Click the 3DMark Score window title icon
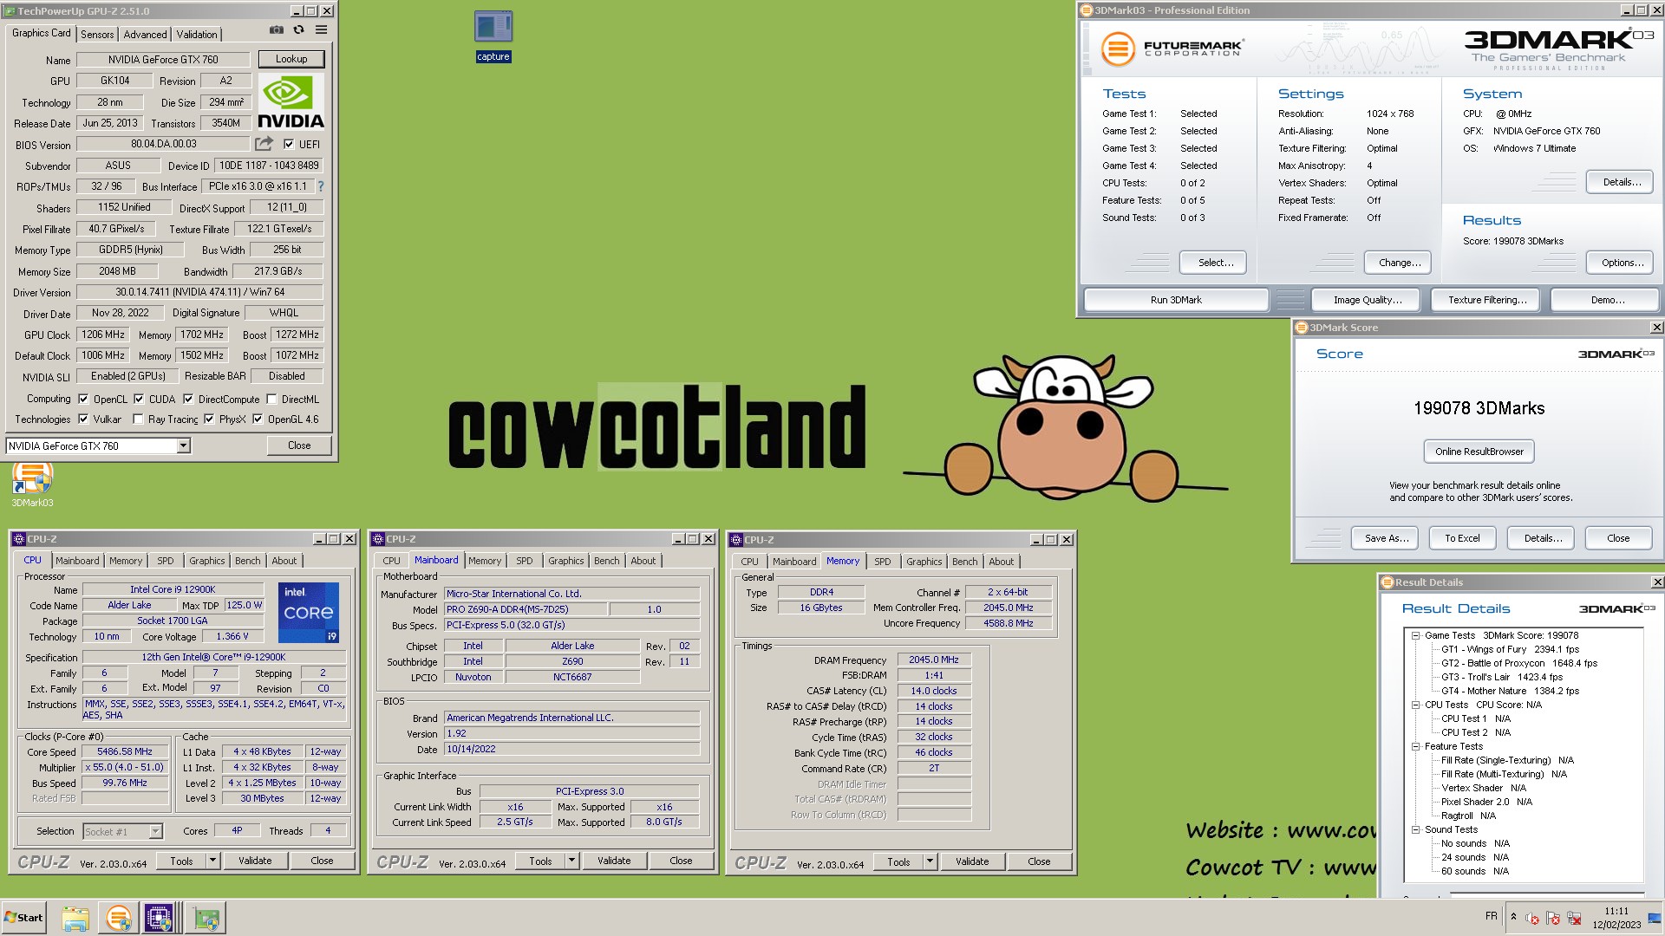 coord(1301,328)
